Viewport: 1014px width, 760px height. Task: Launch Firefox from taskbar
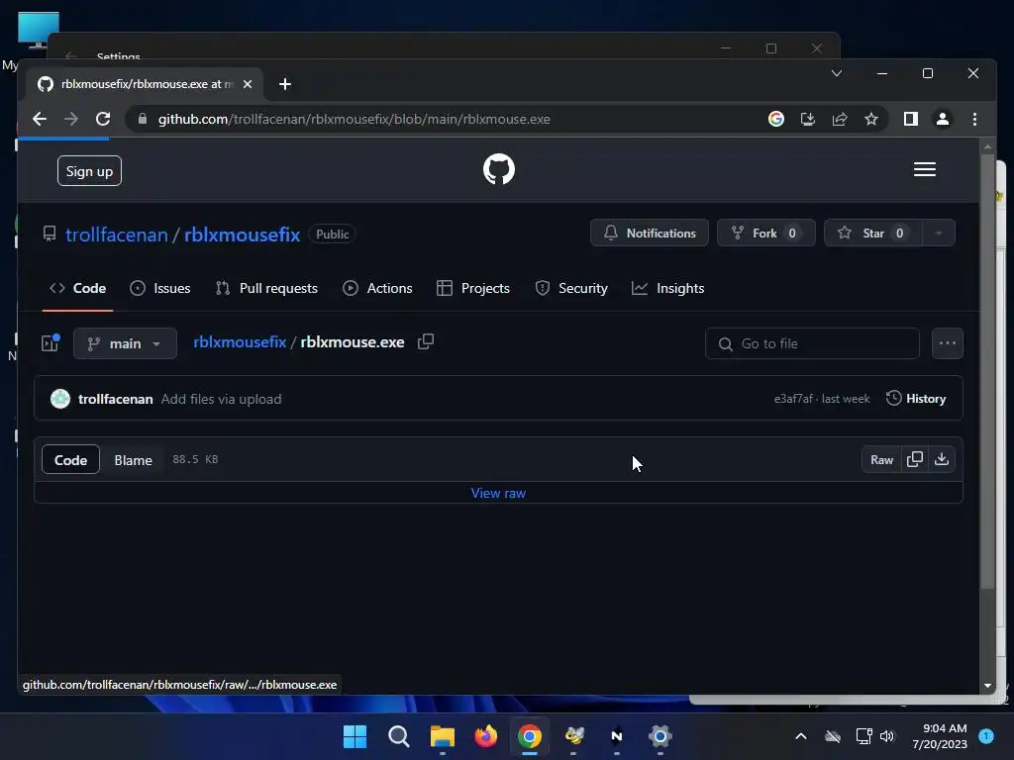pyautogui.click(x=485, y=736)
